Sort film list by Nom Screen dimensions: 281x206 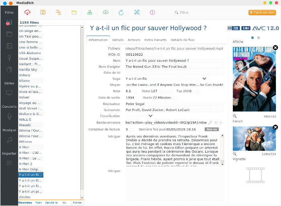[x=39, y=203]
